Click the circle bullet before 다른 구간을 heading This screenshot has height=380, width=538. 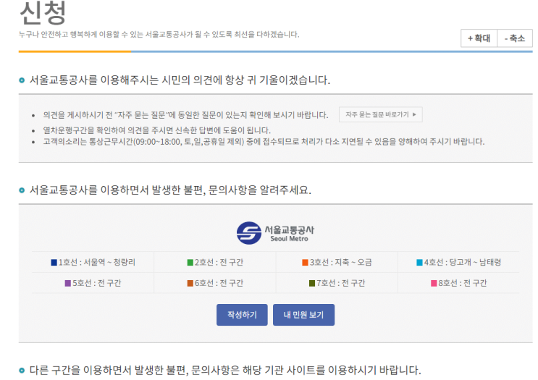click(22, 371)
